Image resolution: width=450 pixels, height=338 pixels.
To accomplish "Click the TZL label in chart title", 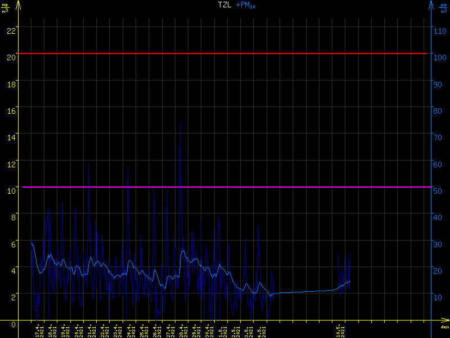I will [x=225, y=5].
